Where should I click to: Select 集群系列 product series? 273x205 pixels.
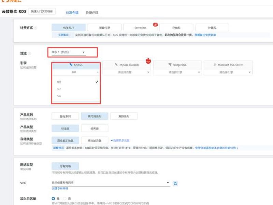tap(124, 116)
